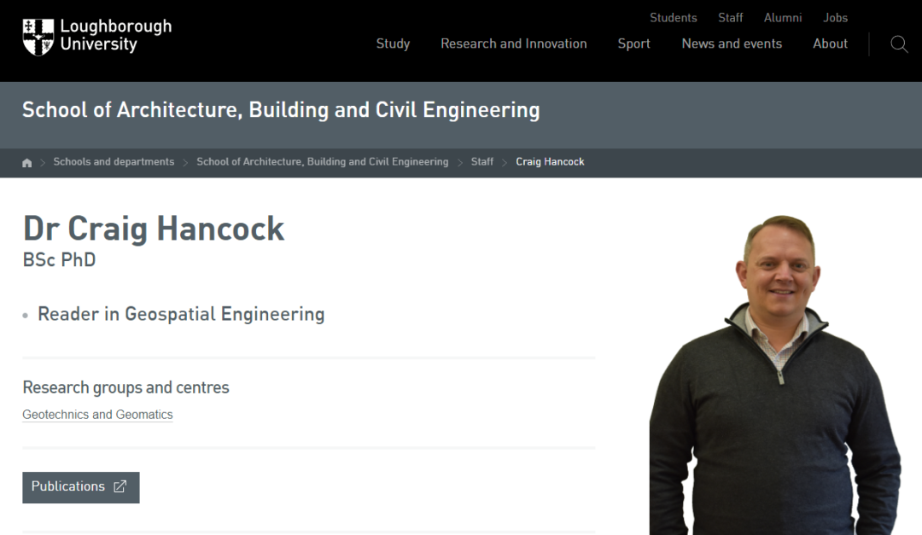Open Schools and departments breadcrumb
The height and width of the screenshot is (535, 922).
coord(114,161)
